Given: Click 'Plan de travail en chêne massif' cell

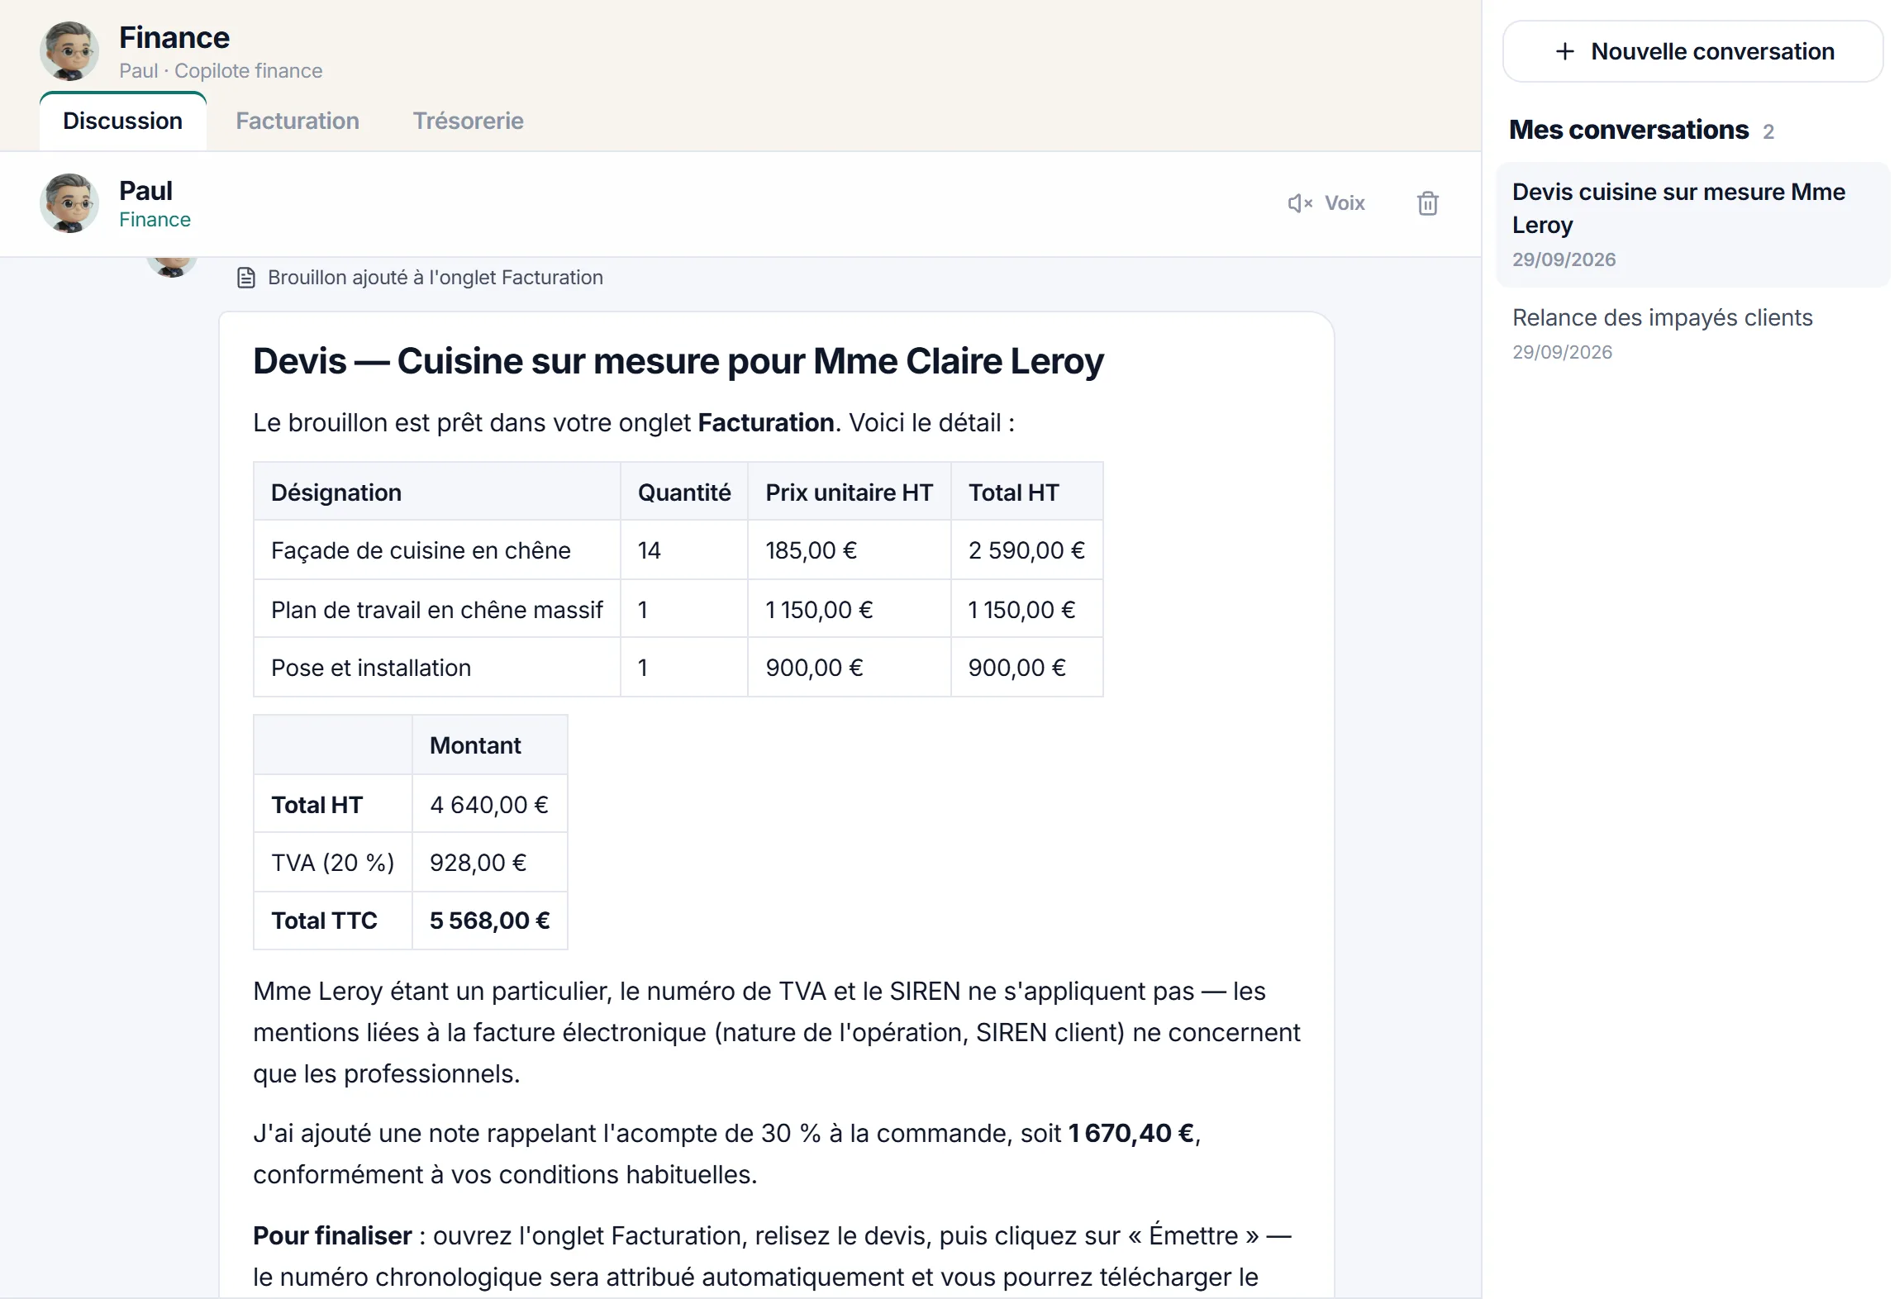Looking at the screenshot, I should click(x=437, y=610).
